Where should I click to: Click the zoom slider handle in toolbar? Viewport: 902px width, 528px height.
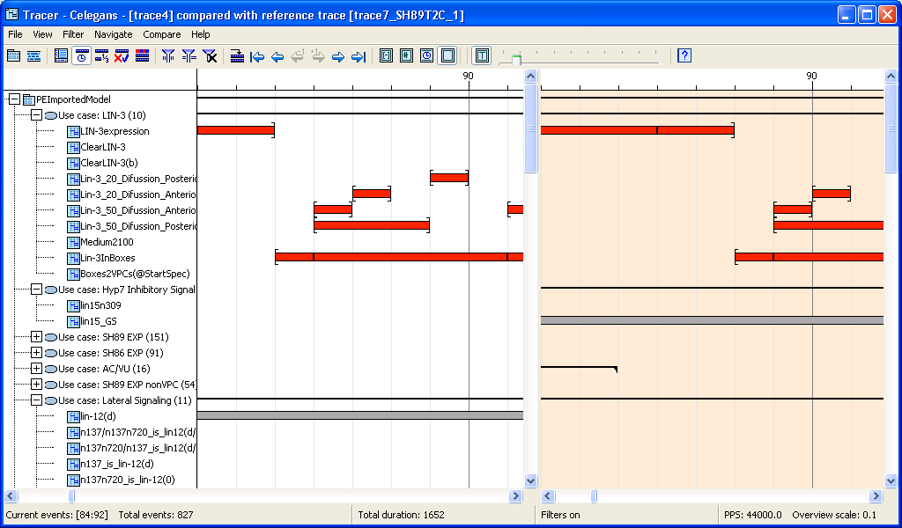(x=517, y=60)
